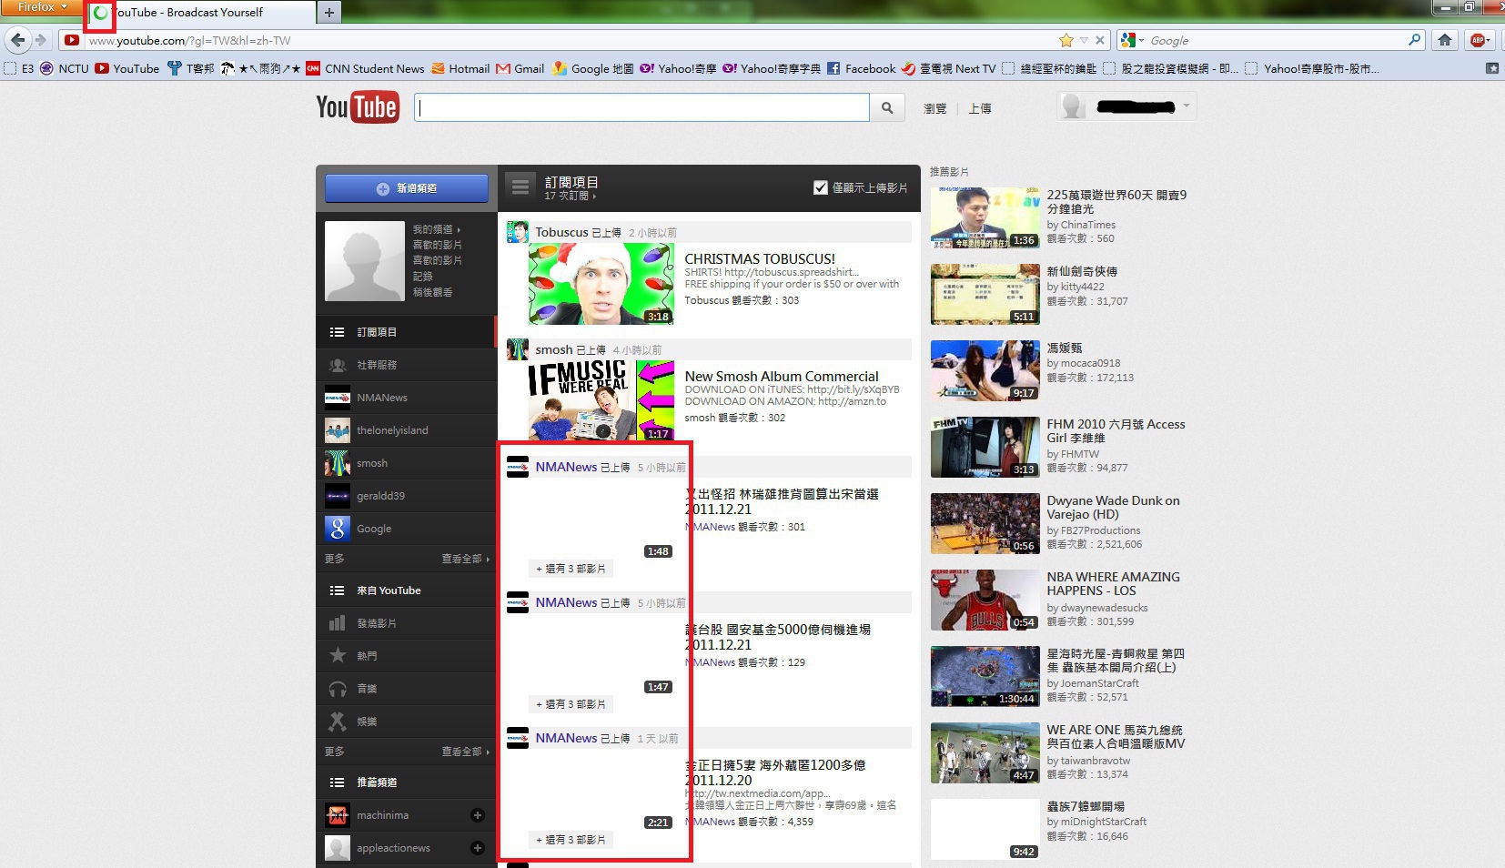
Task: Open 熱門 star icon item
Action: [x=406, y=656]
